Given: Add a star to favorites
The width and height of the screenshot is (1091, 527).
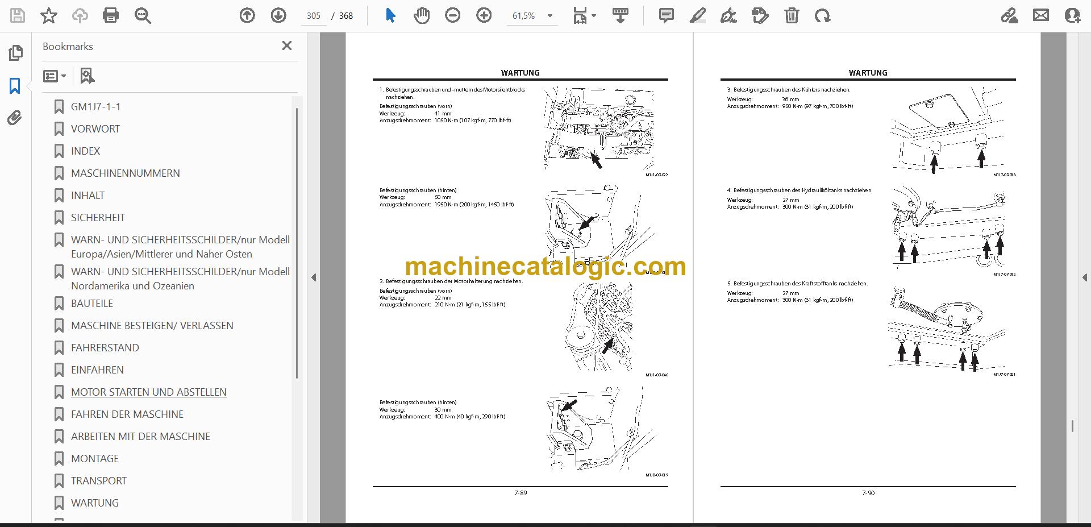Looking at the screenshot, I should click(x=49, y=15).
